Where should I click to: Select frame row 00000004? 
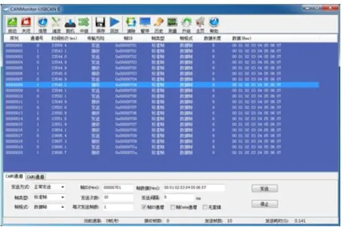[161, 62]
